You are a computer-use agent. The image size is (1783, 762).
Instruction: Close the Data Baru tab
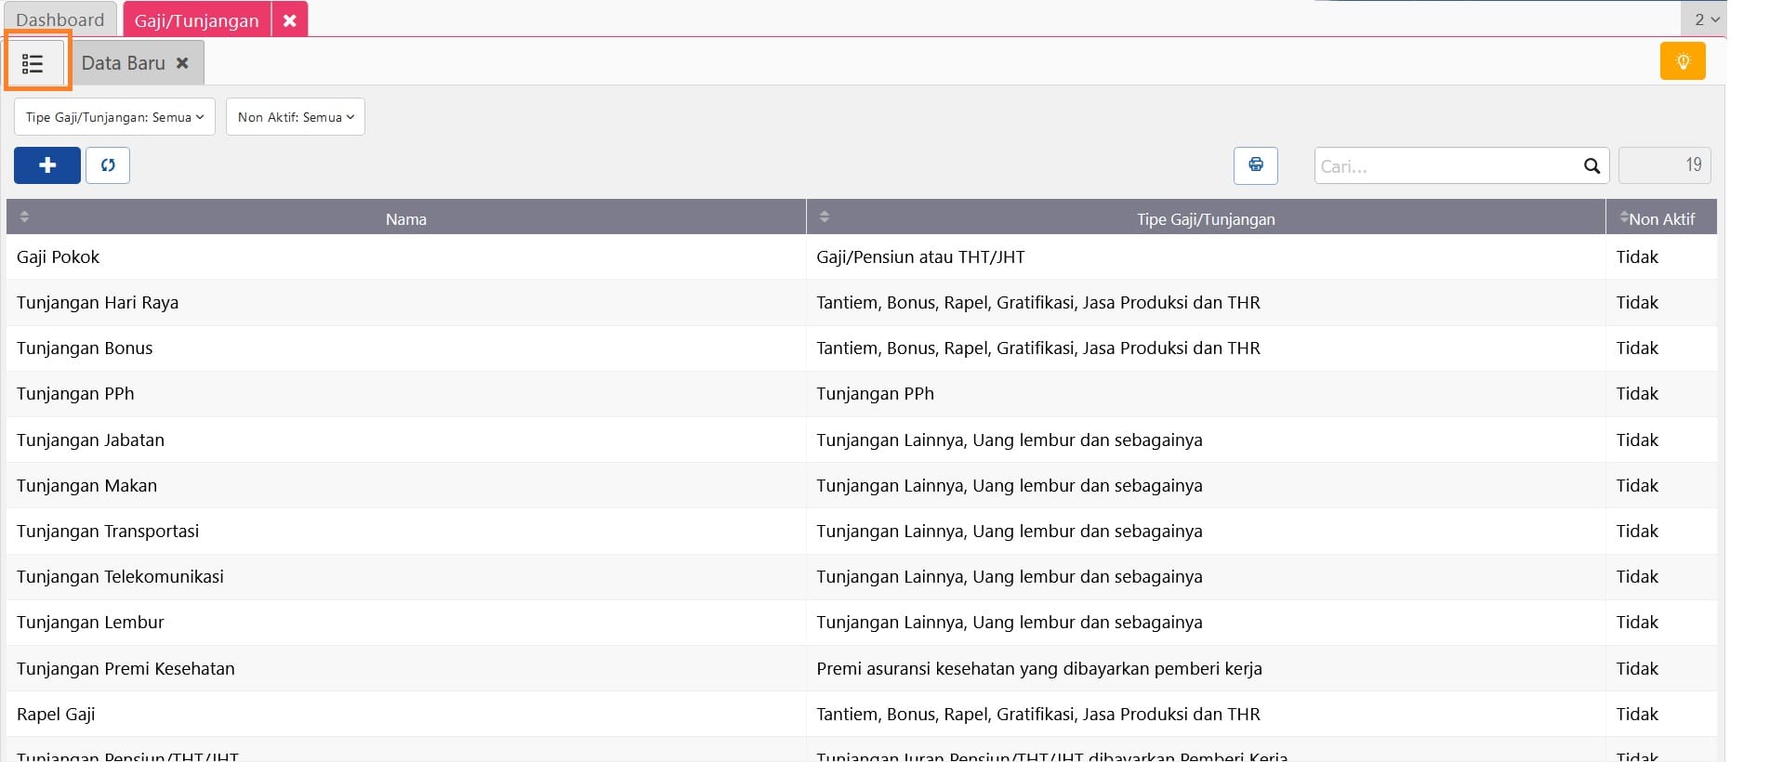[183, 63]
